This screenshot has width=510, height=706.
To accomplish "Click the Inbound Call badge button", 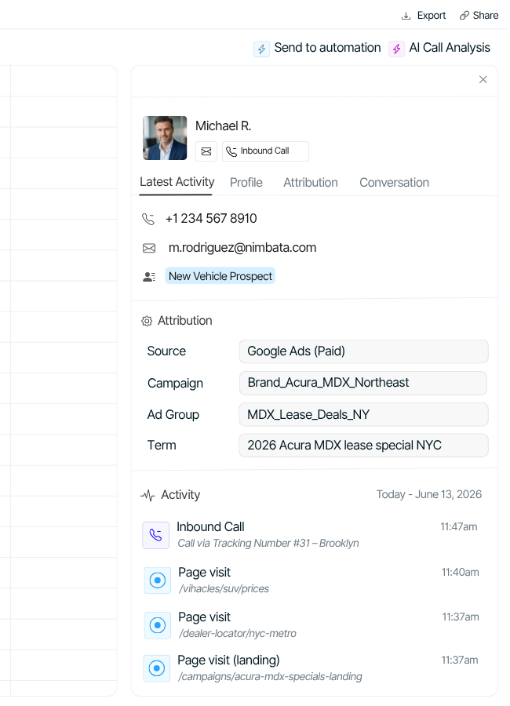I will [265, 151].
